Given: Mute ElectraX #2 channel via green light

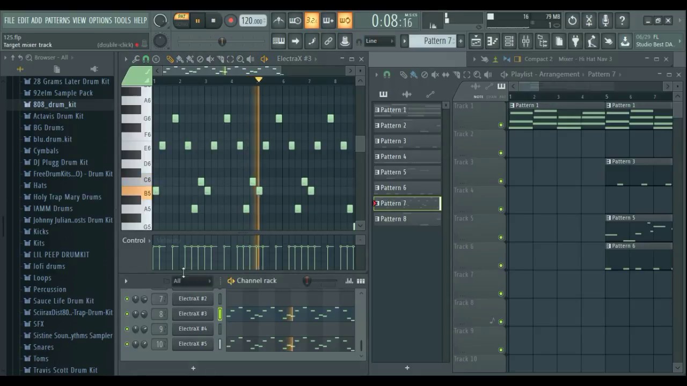Looking at the screenshot, I should tap(127, 299).
